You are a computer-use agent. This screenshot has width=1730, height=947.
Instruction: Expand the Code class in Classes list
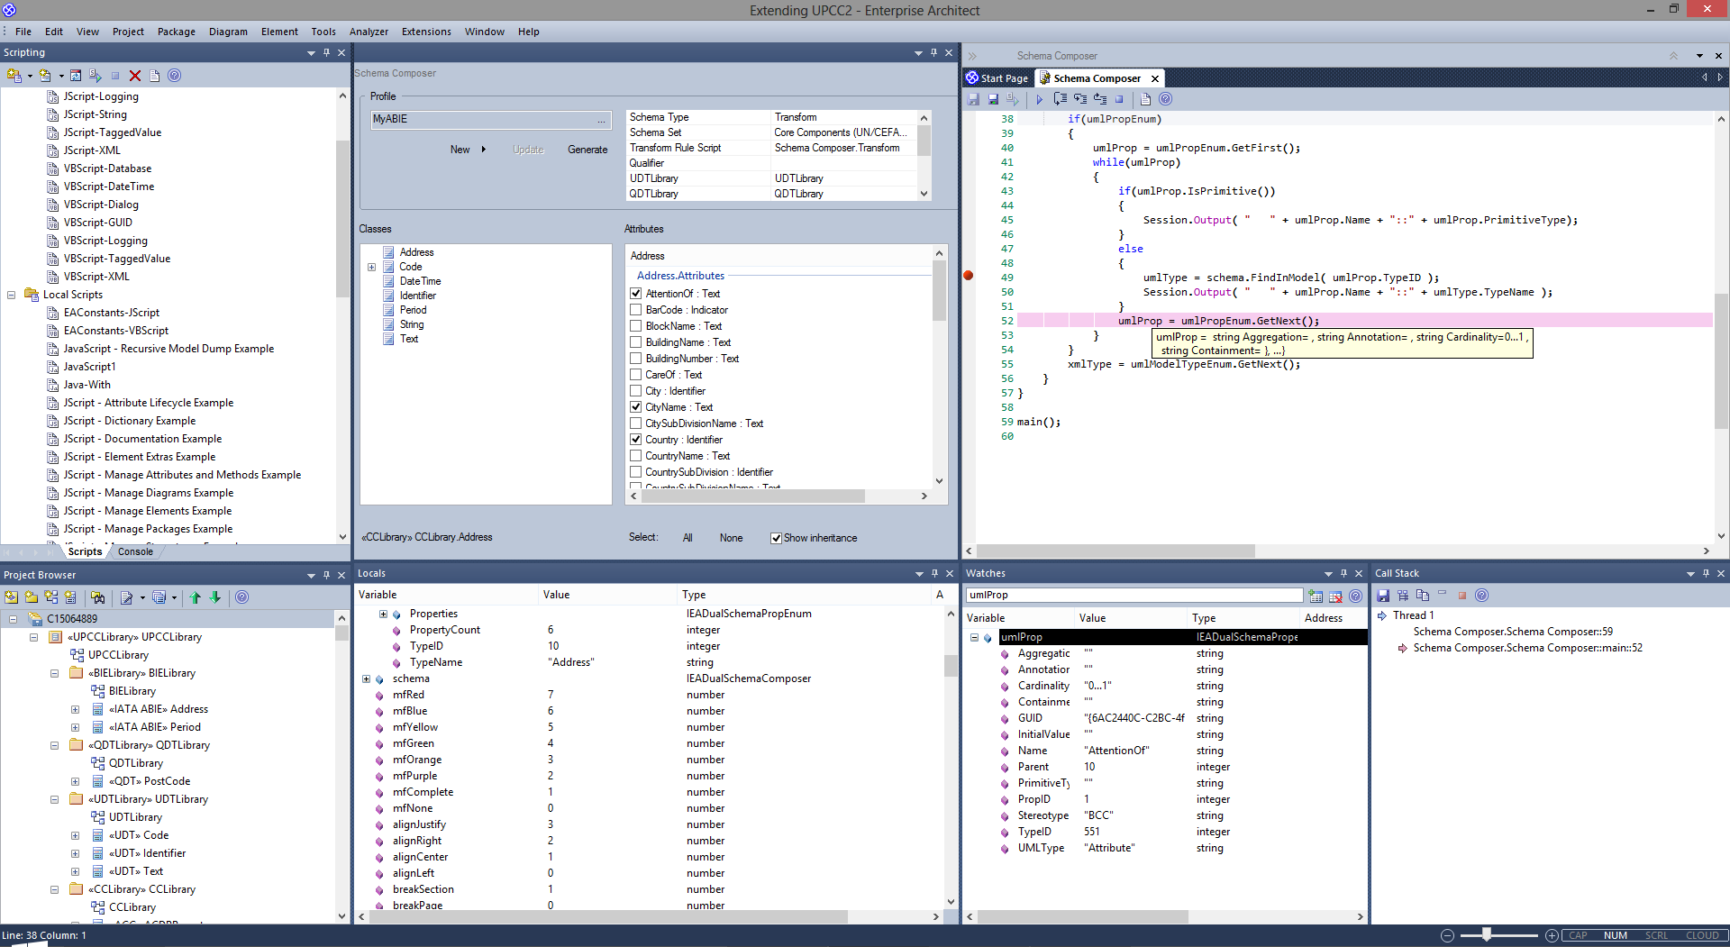(371, 267)
